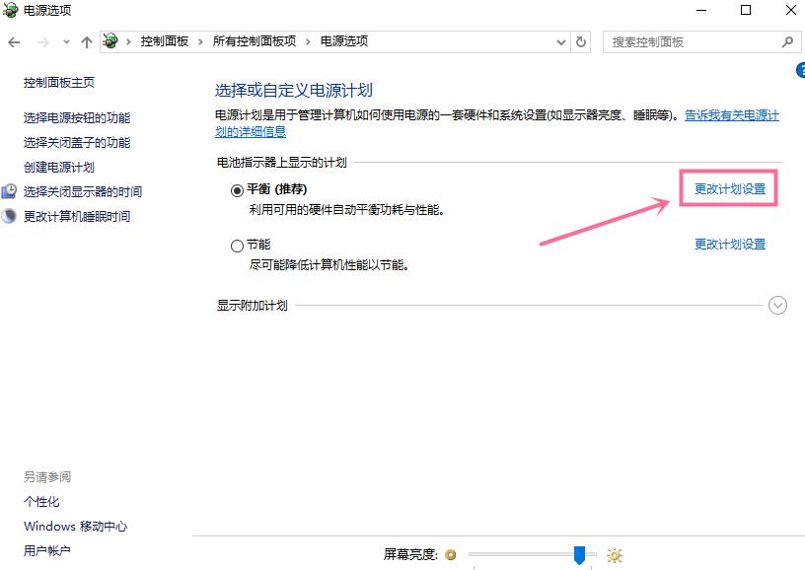Click the up one level arrow
805x570 pixels.
point(87,41)
